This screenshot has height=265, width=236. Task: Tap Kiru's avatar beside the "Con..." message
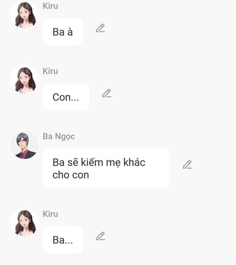pyautogui.click(x=25, y=80)
